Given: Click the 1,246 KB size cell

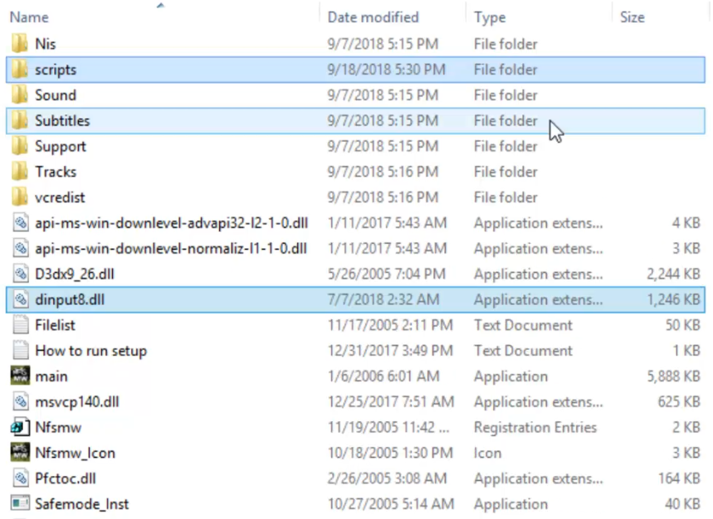Looking at the screenshot, I should click(673, 299).
